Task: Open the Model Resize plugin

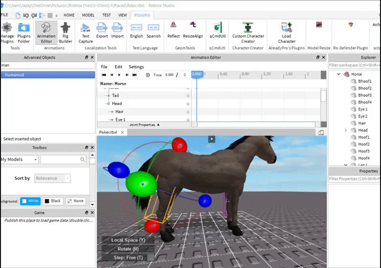Action: click(319, 25)
